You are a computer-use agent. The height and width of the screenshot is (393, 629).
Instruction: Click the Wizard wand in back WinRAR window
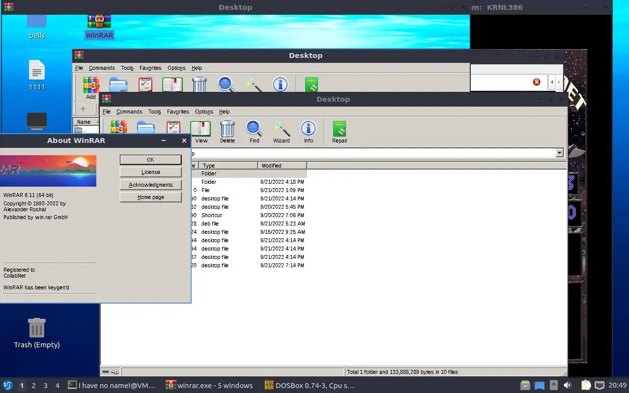pyautogui.click(x=254, y=84)
